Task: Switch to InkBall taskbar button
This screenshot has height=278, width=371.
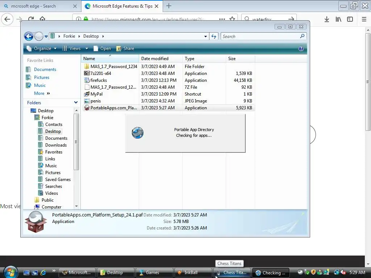Action: click(x=193, y=273)
